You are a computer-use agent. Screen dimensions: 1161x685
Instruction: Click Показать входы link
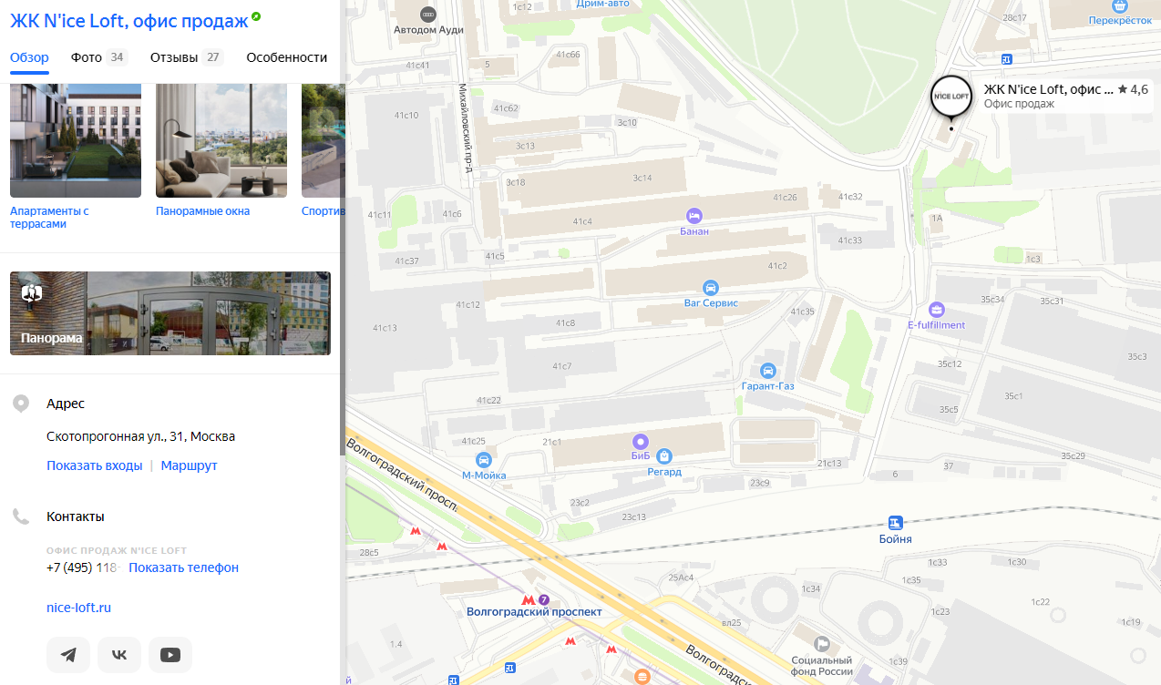[95, 465]
